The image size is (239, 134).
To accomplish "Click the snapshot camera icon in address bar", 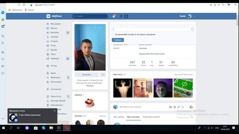I will pyautogui.click(x=211, y=5).
